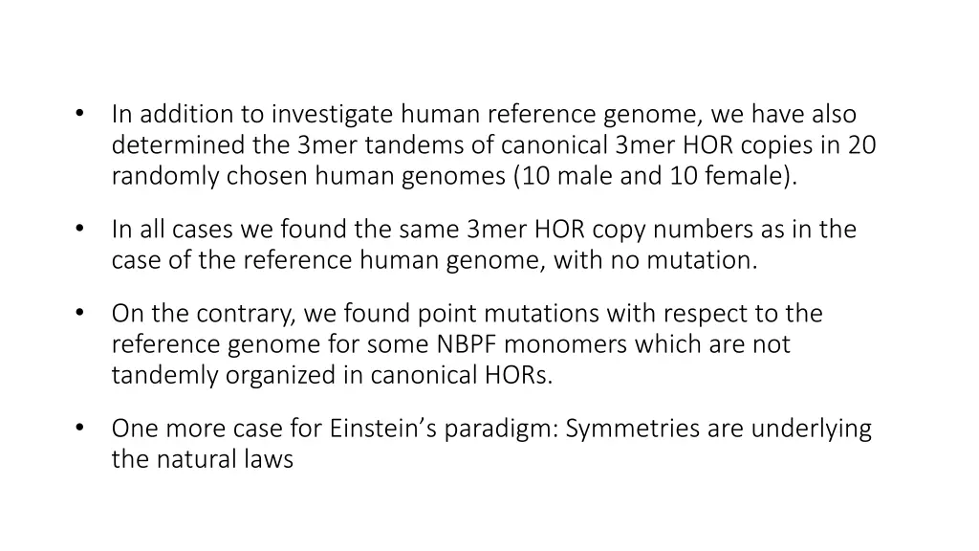Click the line "case of the reference human genome"
The height and width of the screenshot is (551, 979).
point(434,260)
